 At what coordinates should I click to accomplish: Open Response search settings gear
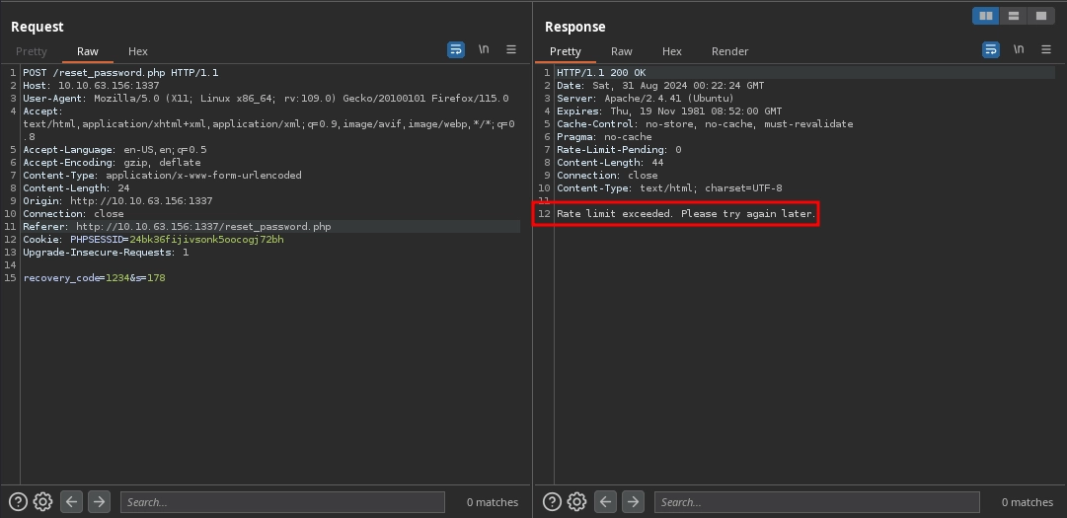[576, 501]
